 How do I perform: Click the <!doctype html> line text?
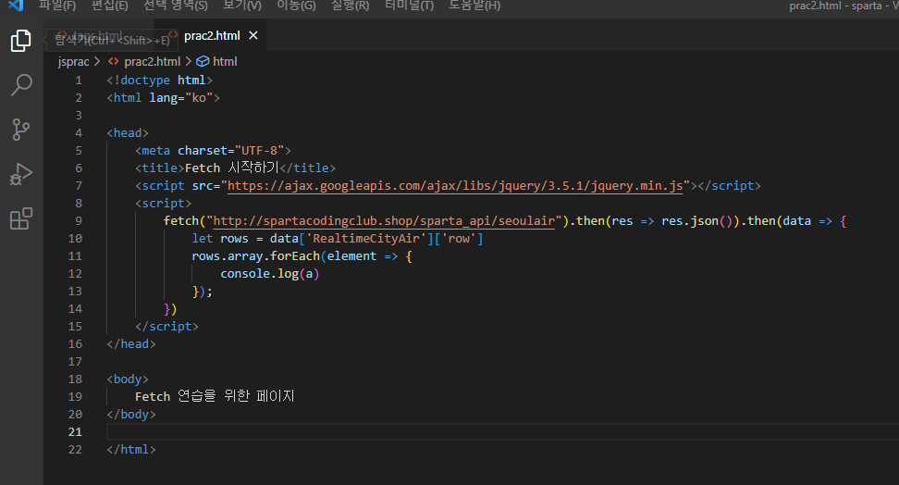point(159,81)
